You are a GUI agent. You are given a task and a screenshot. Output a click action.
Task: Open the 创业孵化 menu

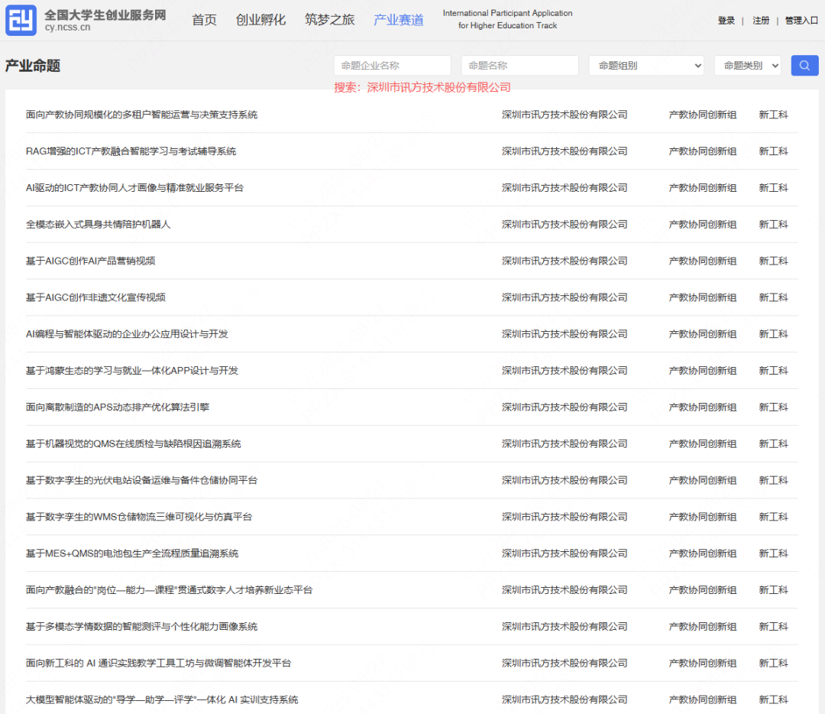point(260,20)
